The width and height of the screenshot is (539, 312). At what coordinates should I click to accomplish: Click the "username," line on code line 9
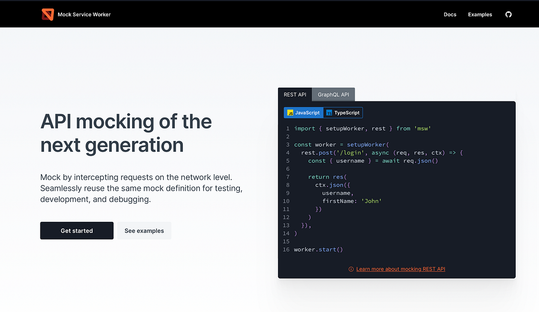coord(338,193)
